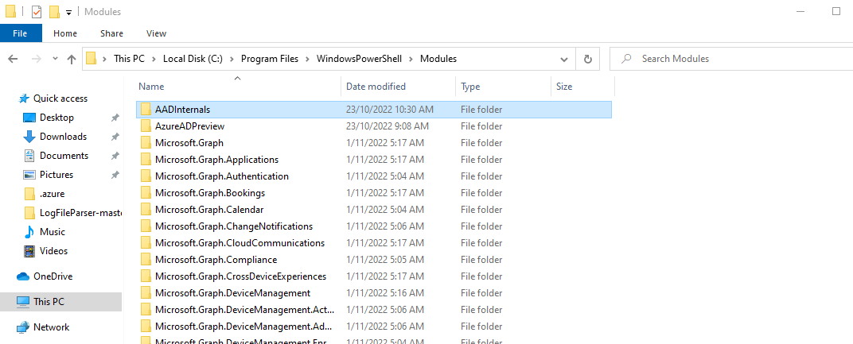
Task: Click the Microsoft.Graph.DeviceManagement folder icon
Action: tap(146, 293)
